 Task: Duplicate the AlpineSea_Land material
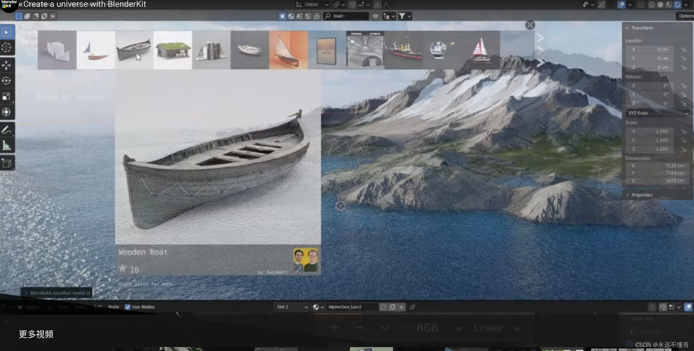(x=392, y=307)
